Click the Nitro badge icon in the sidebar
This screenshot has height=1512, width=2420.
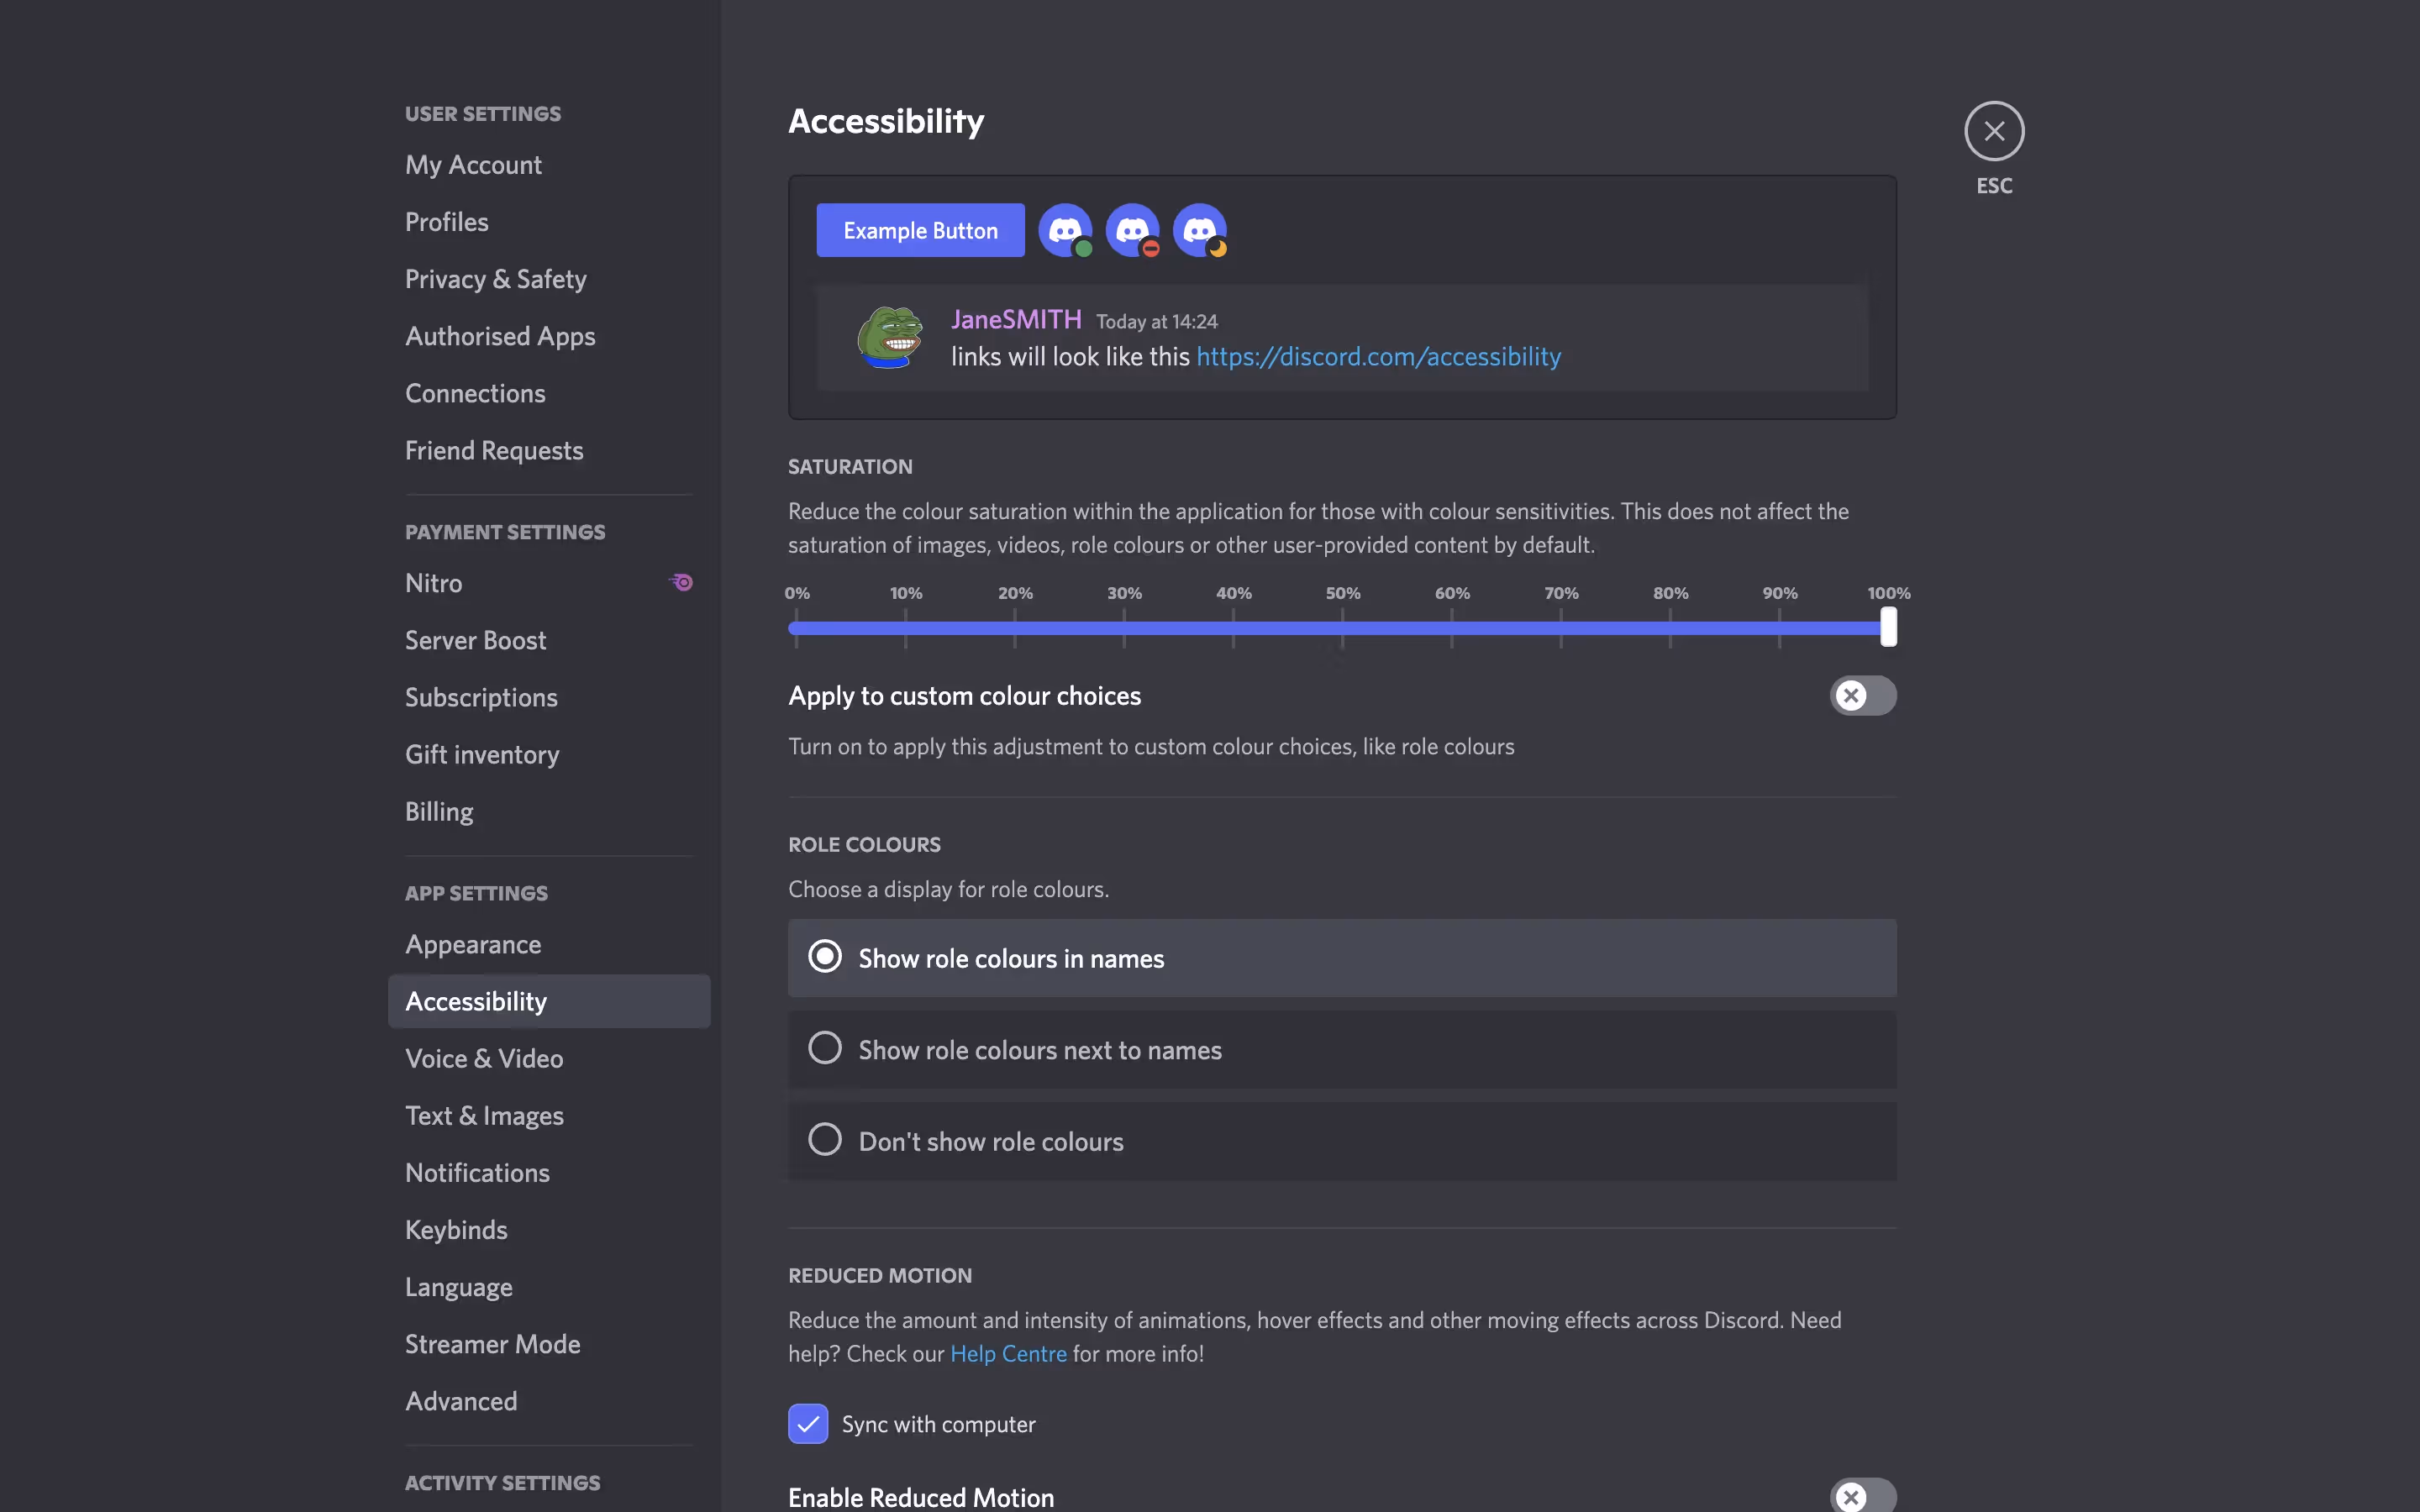(x=682, y=583)
